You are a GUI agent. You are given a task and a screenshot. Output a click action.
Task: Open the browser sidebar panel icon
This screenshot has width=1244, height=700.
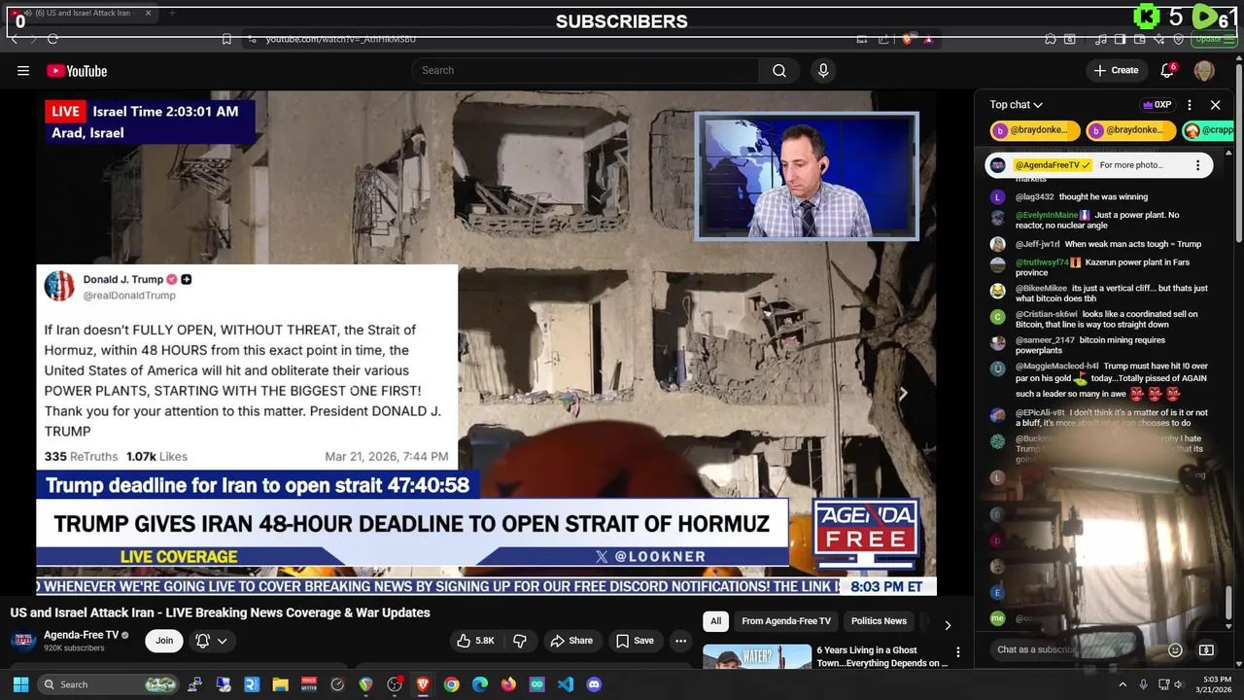pyautogui.click(x=1120, y=39)
